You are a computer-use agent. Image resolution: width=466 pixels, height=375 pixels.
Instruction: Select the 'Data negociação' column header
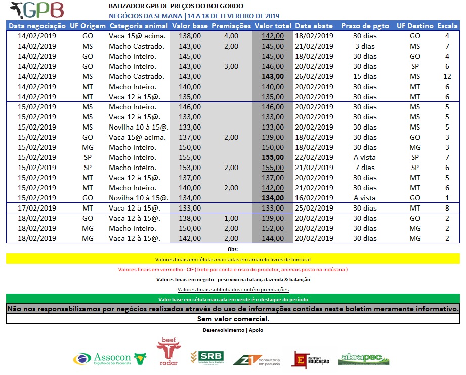[37, 26]
